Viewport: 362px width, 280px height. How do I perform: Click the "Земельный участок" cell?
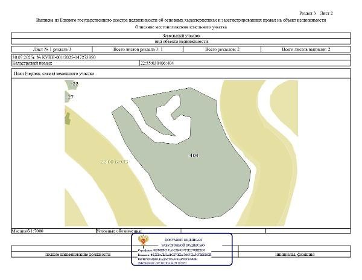point(181,36)
